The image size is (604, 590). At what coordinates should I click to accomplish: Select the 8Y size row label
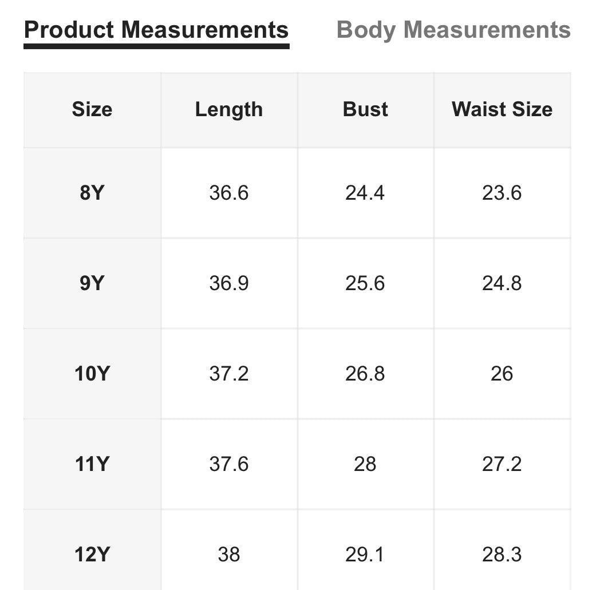(x=92, y=193)
